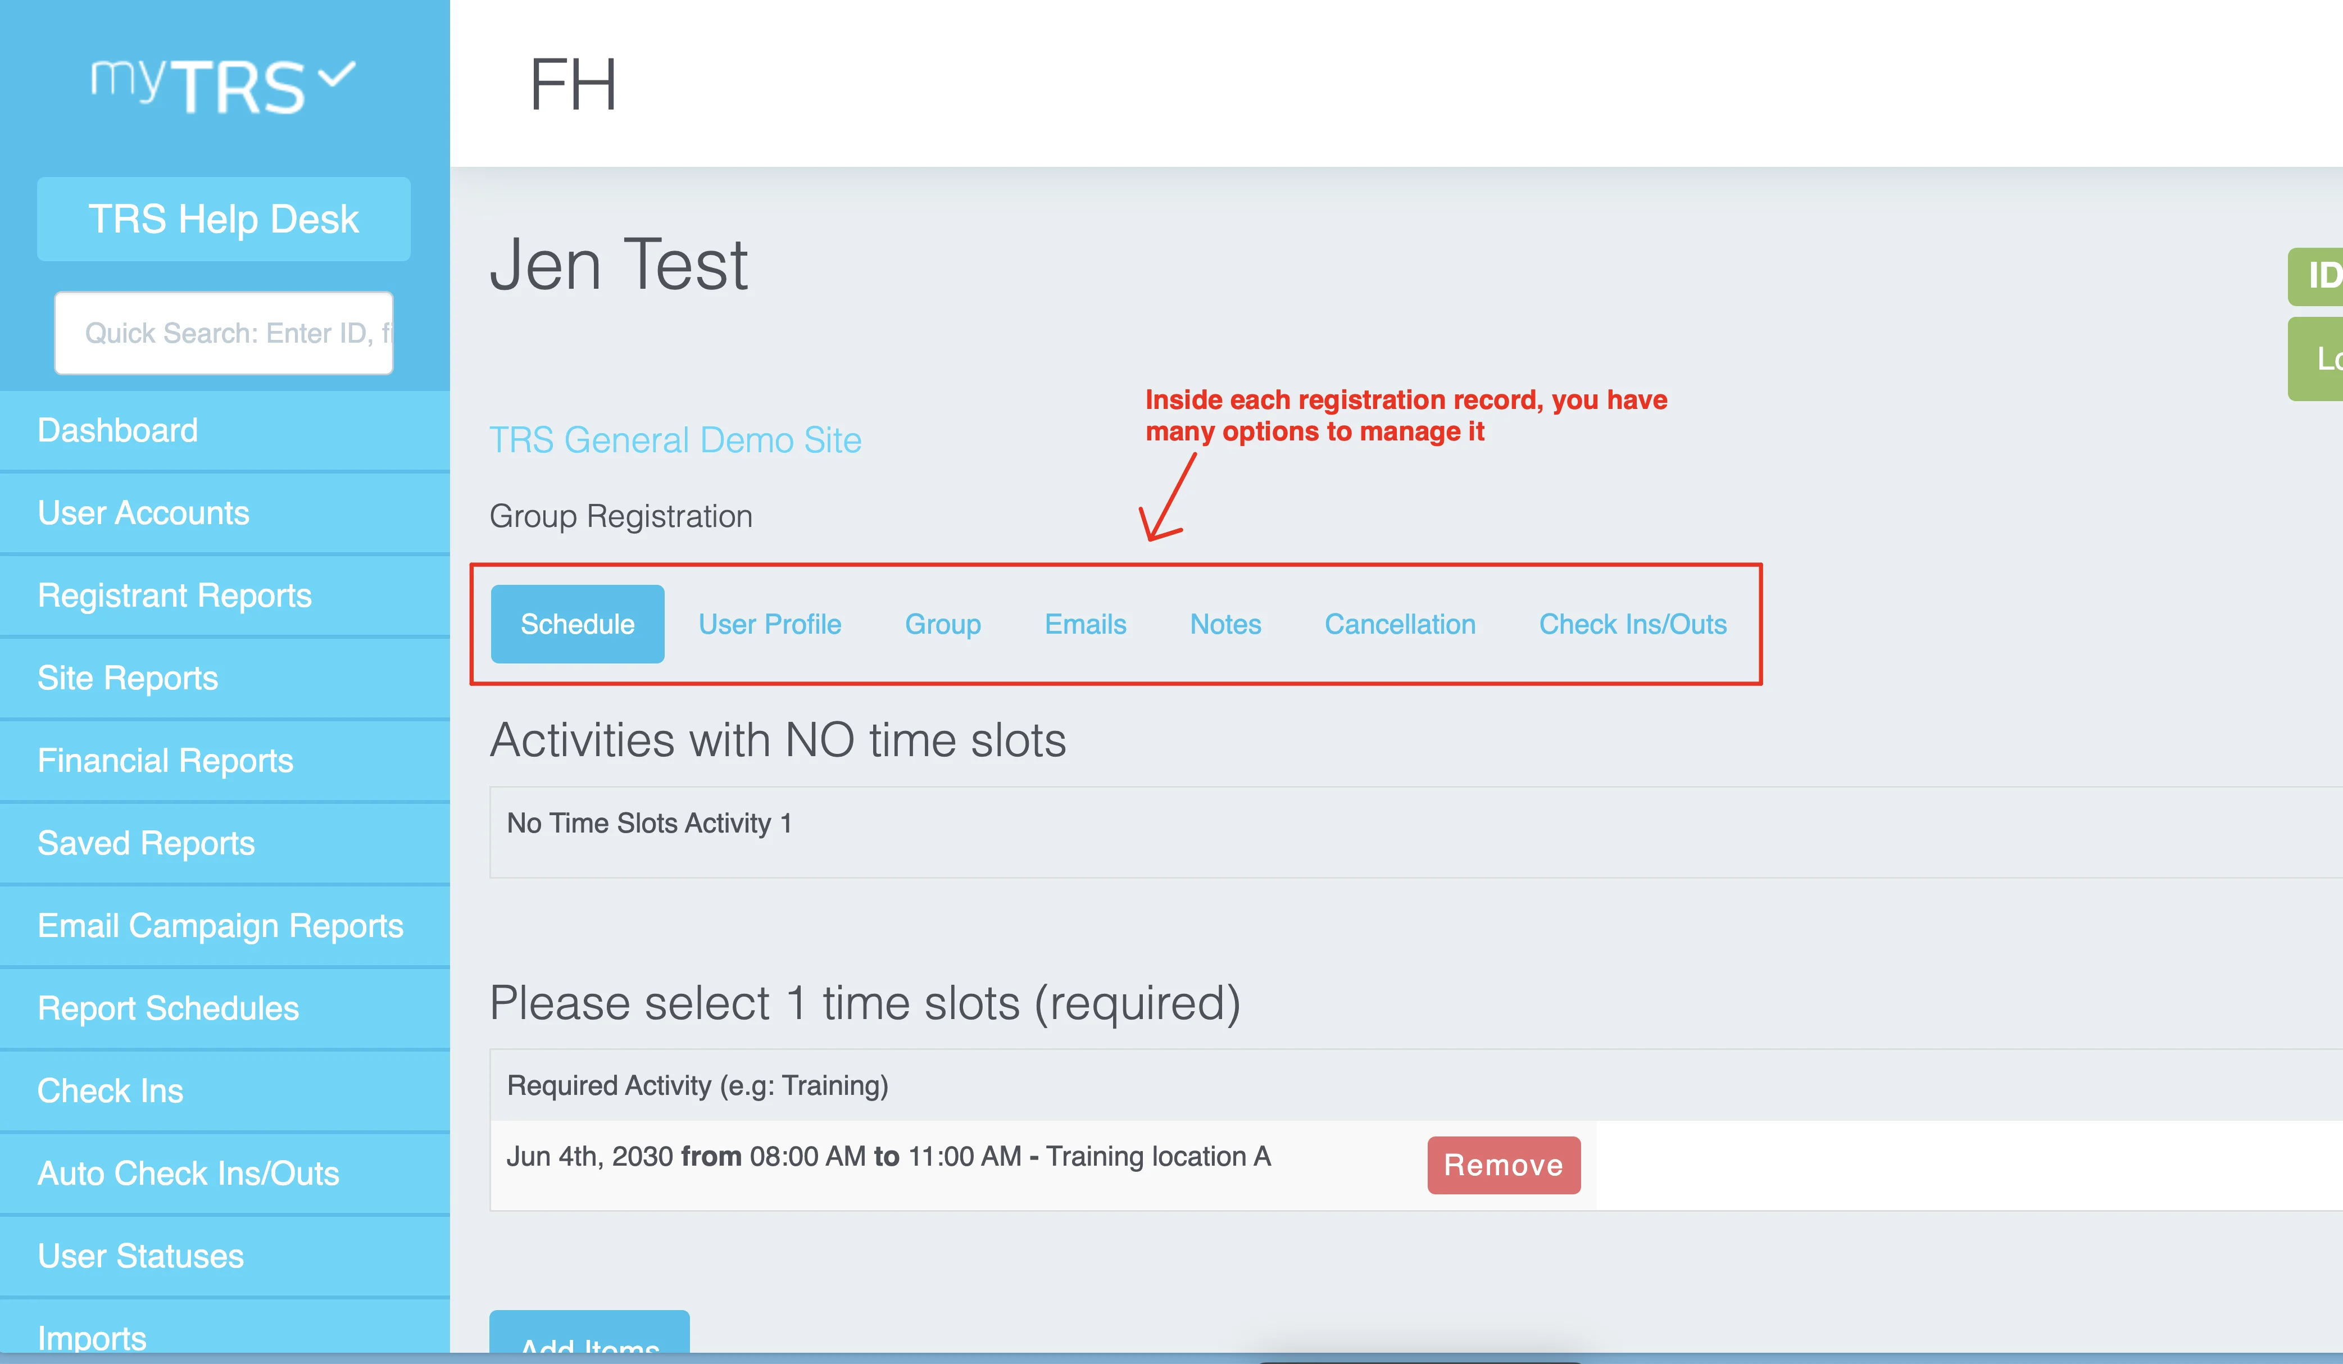Open the TRS General Demo Site link
The width and height of the screenshot is (2343, 1364).
(x=675, y=440)
